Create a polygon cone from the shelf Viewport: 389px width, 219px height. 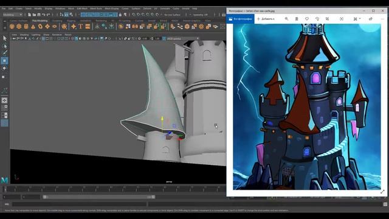click(33, 27)
